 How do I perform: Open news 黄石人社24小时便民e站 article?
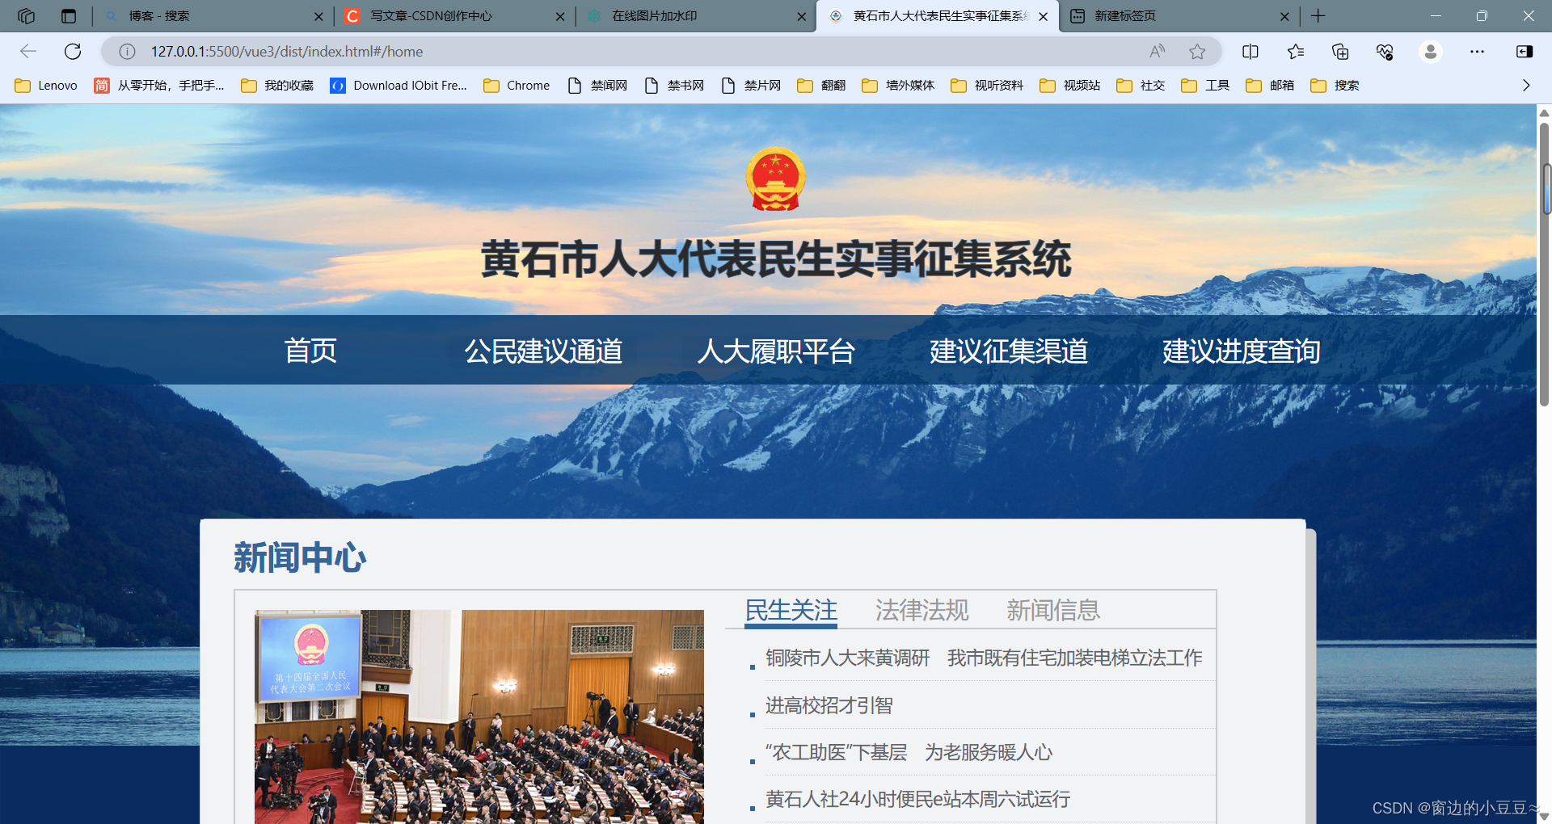pos(917,800)
